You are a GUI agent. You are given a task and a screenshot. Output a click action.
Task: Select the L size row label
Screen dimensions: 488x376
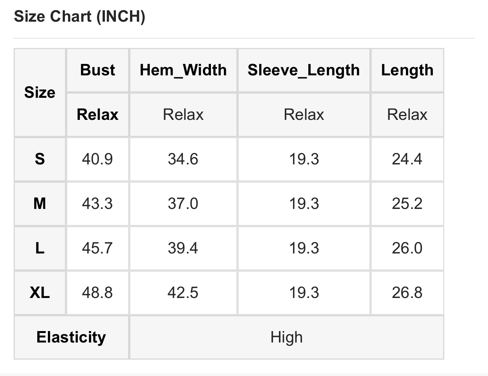[40, 248]
